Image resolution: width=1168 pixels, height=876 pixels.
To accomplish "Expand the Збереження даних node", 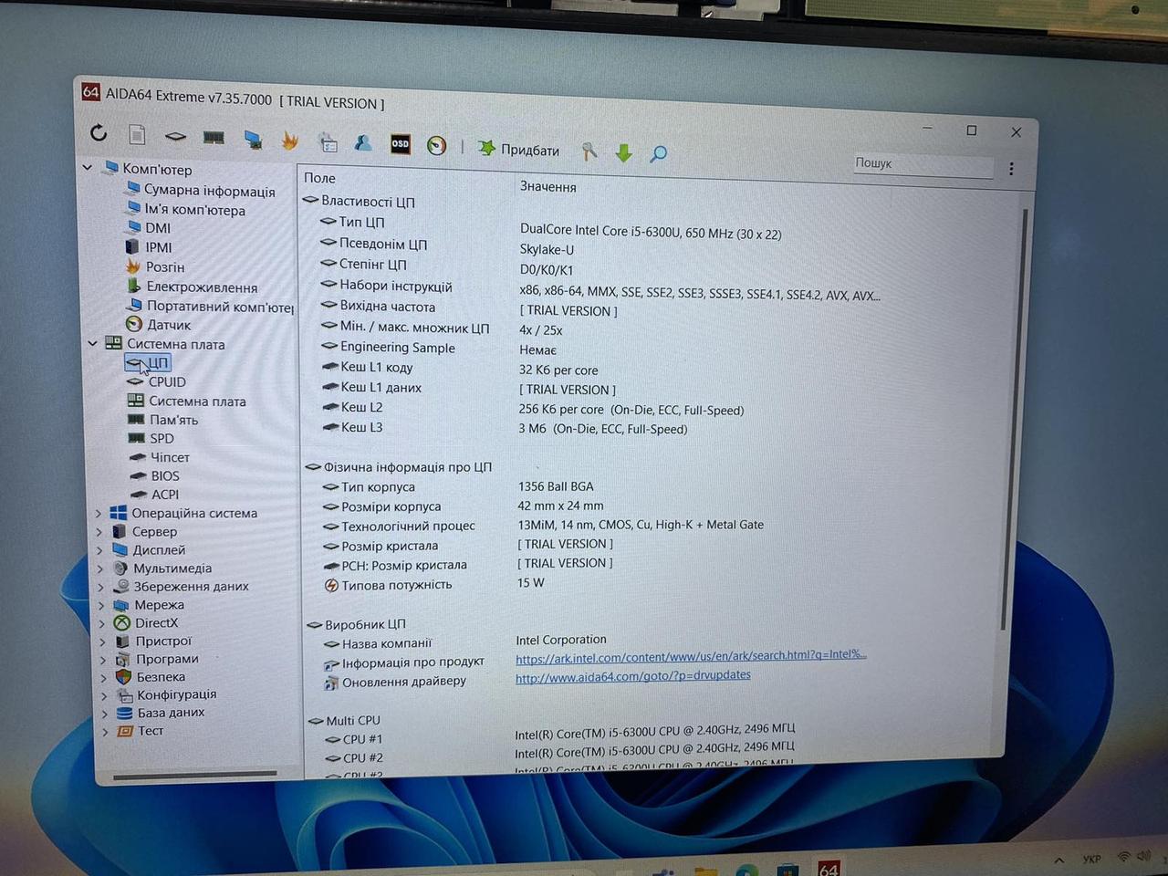I will (x=101, y=586).
